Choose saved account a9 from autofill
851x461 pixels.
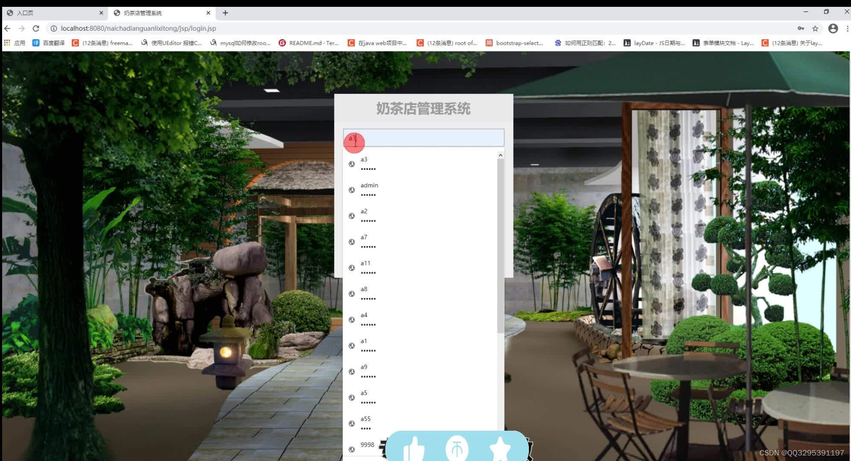[420, 372]
